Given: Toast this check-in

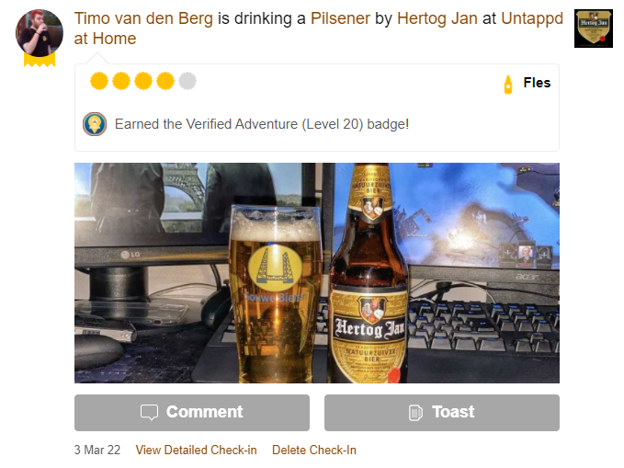Looking at the screenshot, I should (442, 413).
